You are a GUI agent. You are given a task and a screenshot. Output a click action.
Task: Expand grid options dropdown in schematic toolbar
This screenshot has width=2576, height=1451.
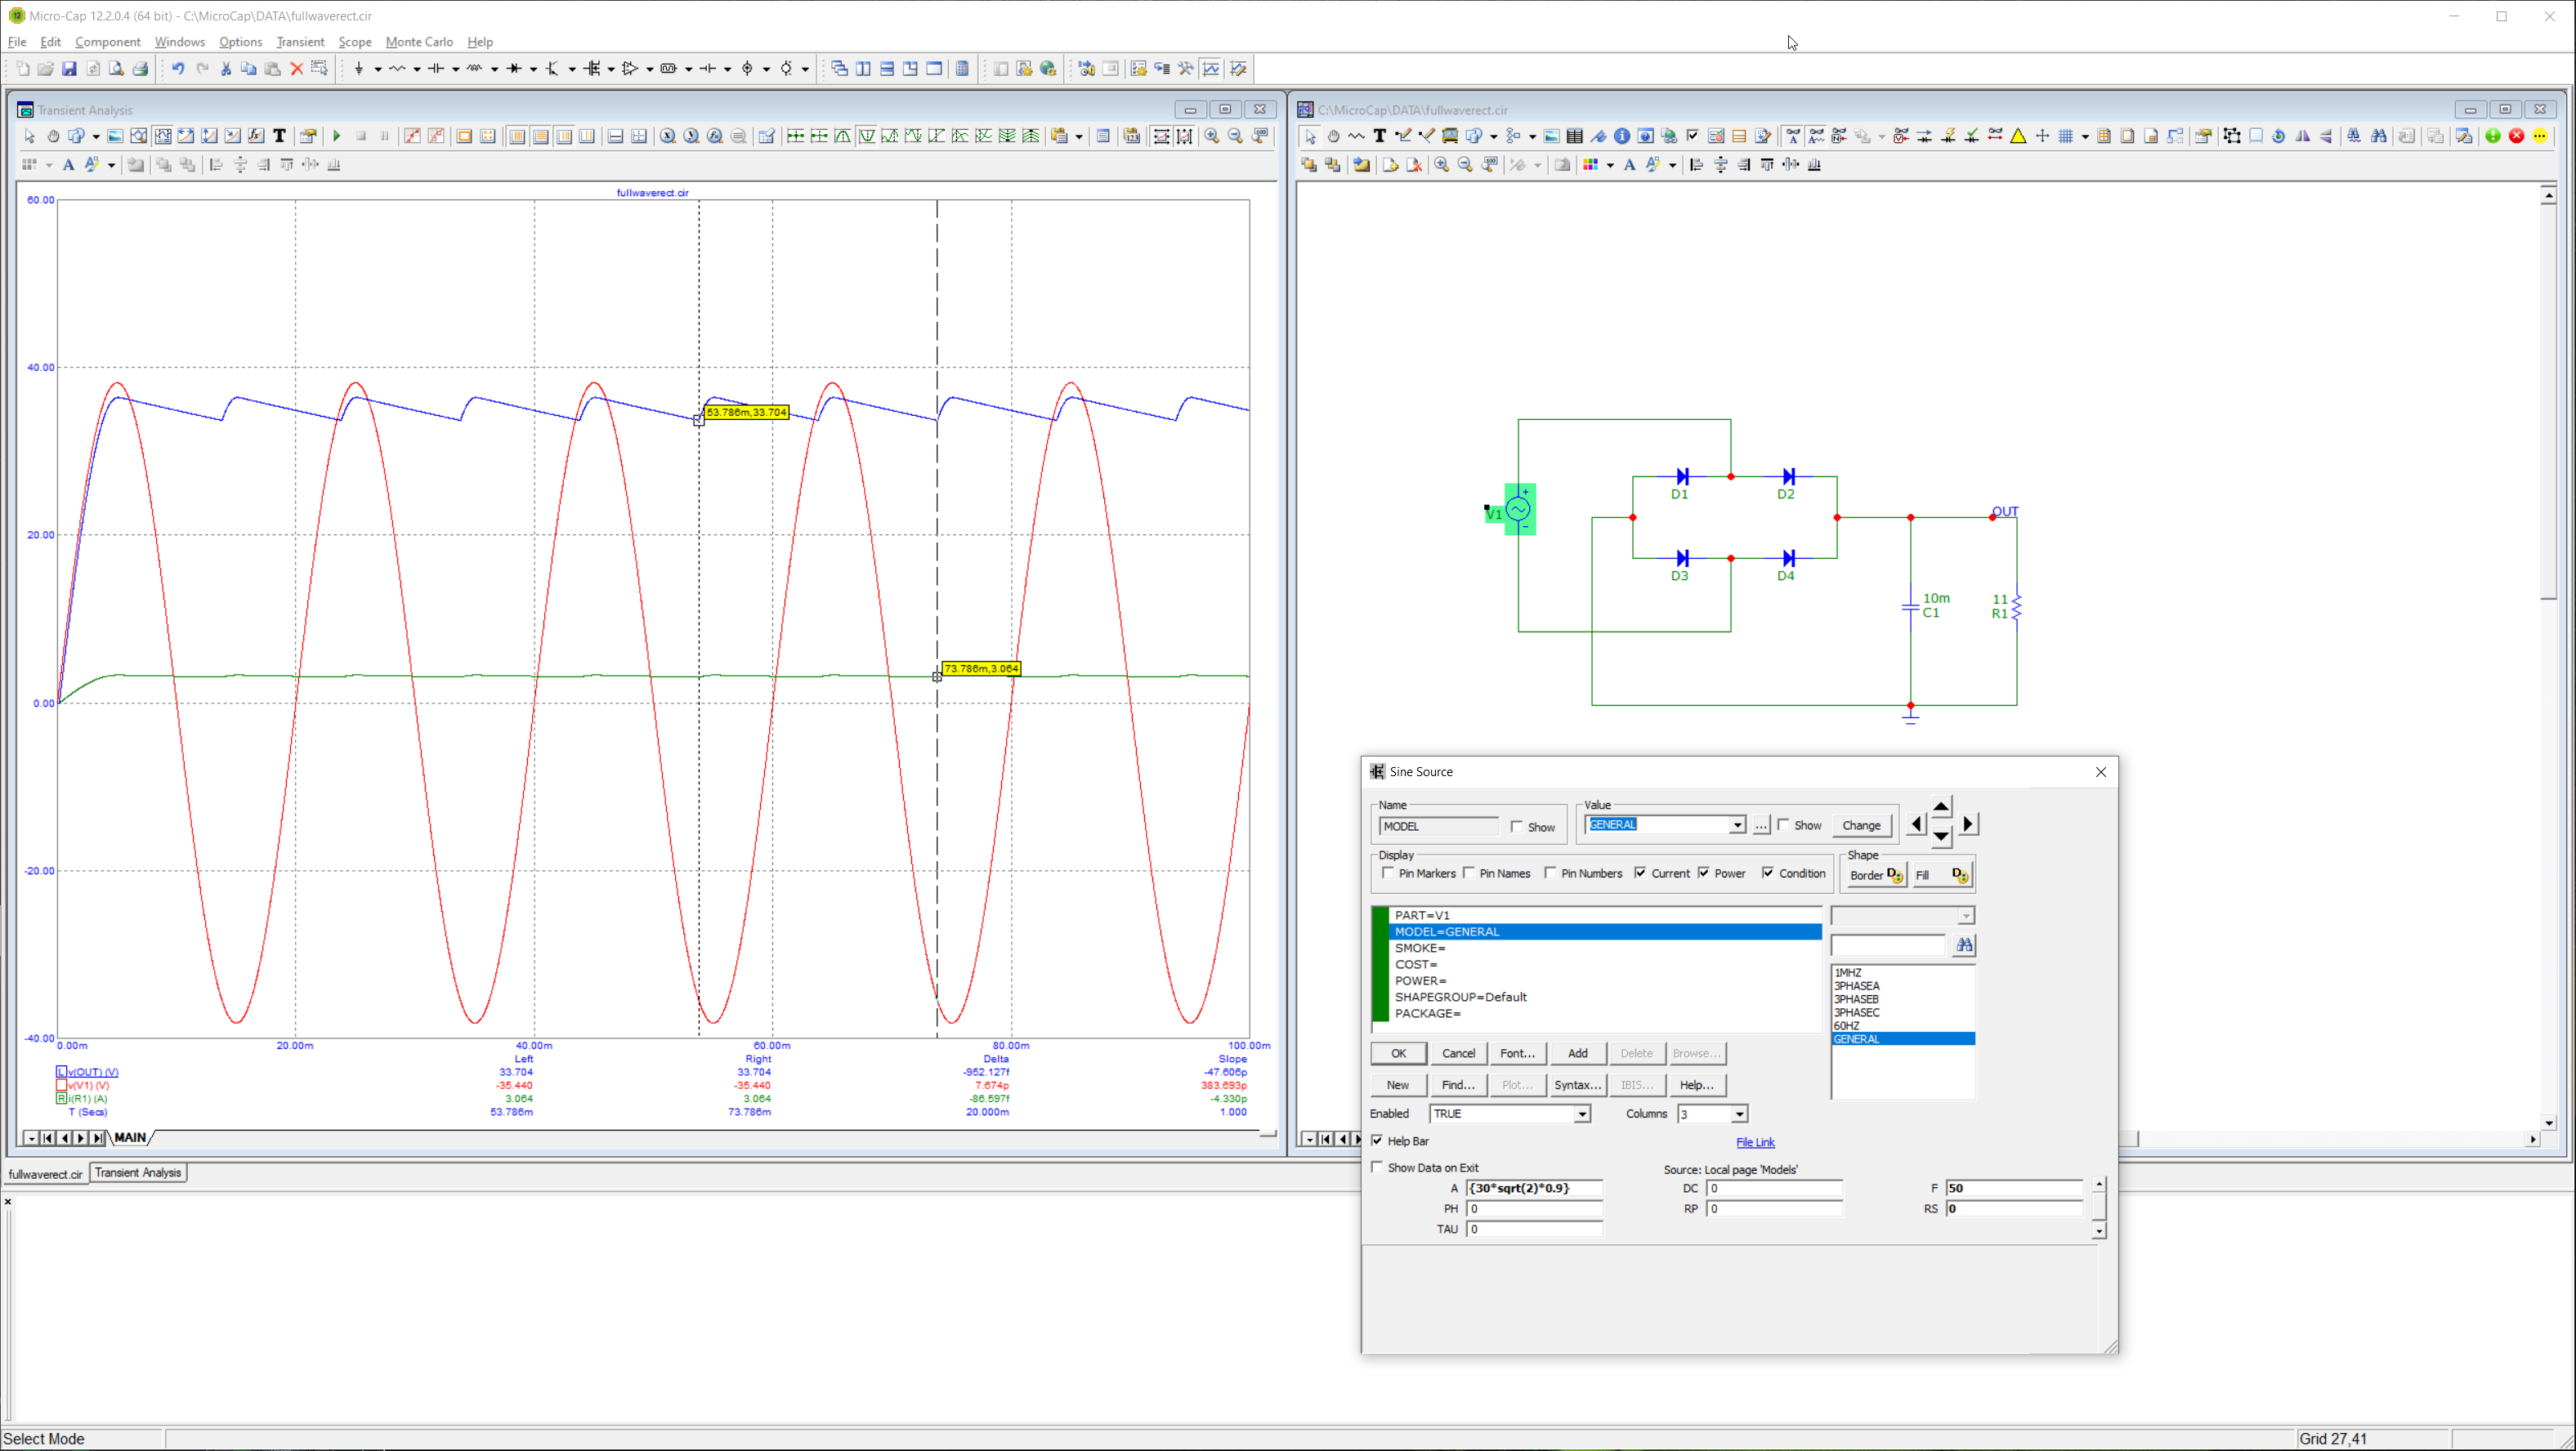click(2085, 137)
